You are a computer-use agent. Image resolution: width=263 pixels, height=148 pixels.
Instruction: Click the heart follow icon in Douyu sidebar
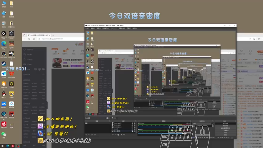pos(25,50)
